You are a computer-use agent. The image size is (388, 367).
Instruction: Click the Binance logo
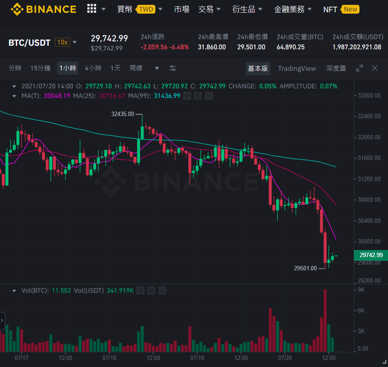point(43,9)
